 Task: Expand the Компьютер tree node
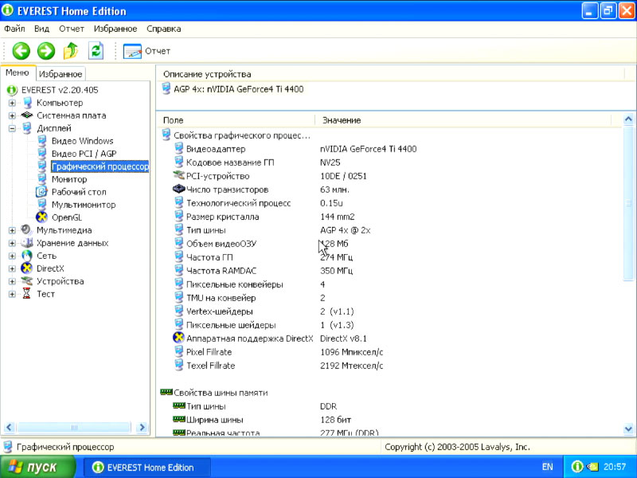[12, 103]
